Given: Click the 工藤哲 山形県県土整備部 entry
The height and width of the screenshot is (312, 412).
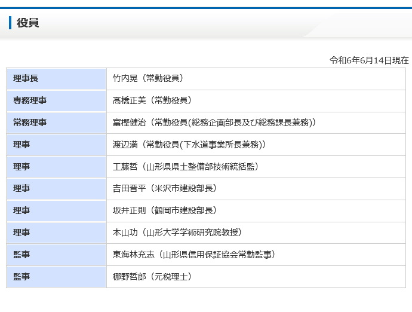Looking at the screenshot, I should tap(186, 167).
